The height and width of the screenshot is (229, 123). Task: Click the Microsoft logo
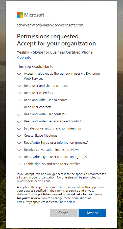point(31,15)
